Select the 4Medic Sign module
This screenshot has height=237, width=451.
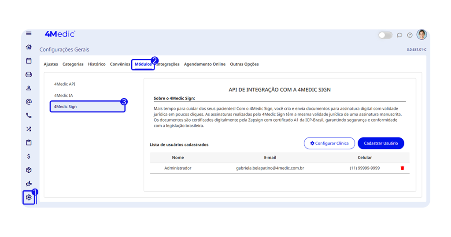click(88, 107)
